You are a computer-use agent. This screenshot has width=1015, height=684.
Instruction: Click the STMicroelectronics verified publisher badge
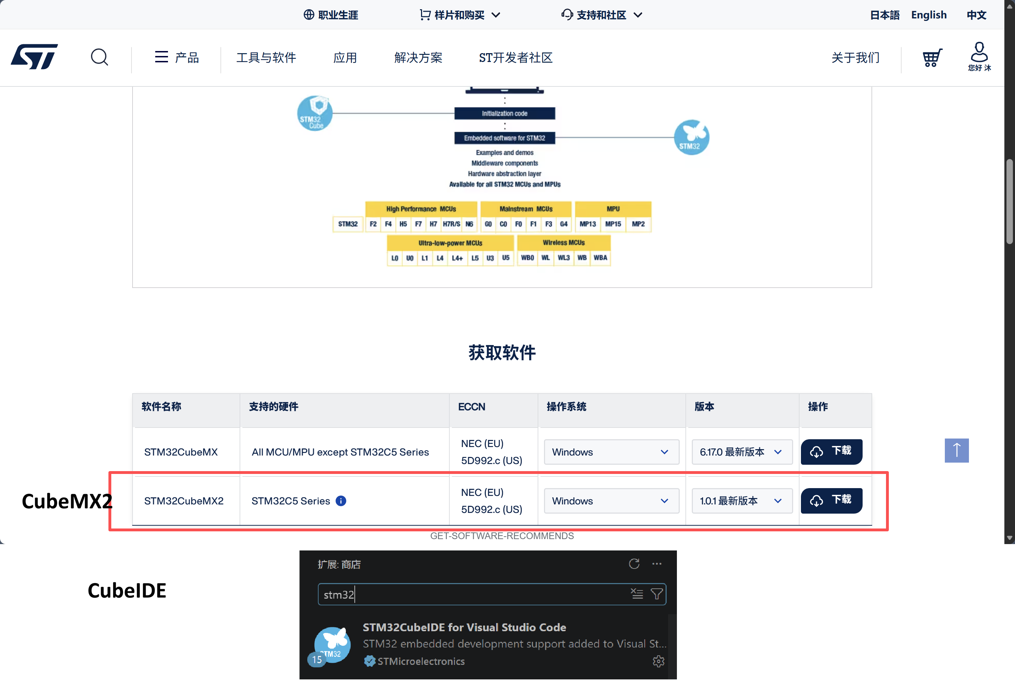click(x=370, y=661)
